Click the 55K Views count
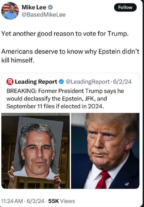This screenshot has width=144, height=207. (x=62, y=201)
